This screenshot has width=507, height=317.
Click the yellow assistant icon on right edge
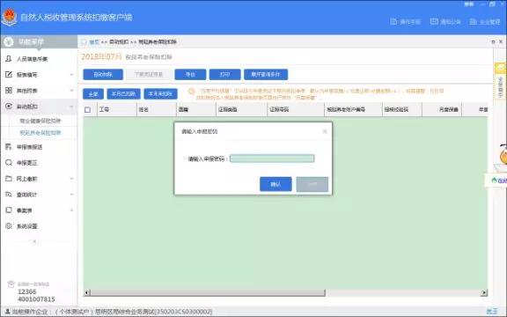coord(501,68)
